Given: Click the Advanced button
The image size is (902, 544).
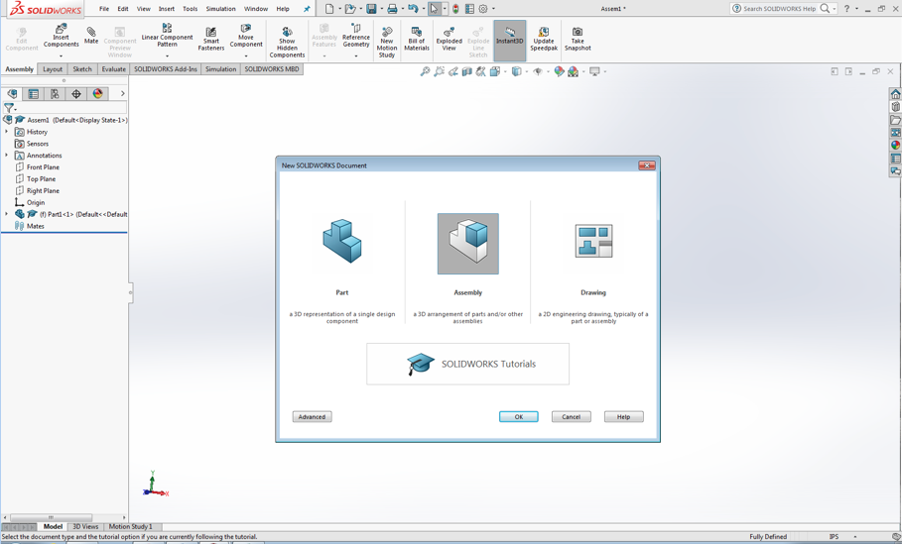Looking at the screenshot, I should pyautogui.click(x=312, y=417).
